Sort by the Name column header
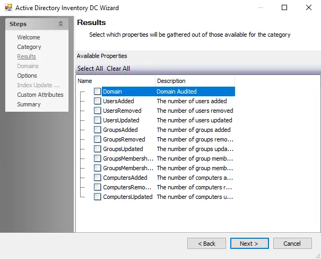The width and height of the screenshot is (321, 259). 116,81
